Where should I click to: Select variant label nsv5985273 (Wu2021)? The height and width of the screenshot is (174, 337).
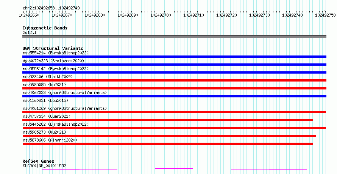pos(44,132)
